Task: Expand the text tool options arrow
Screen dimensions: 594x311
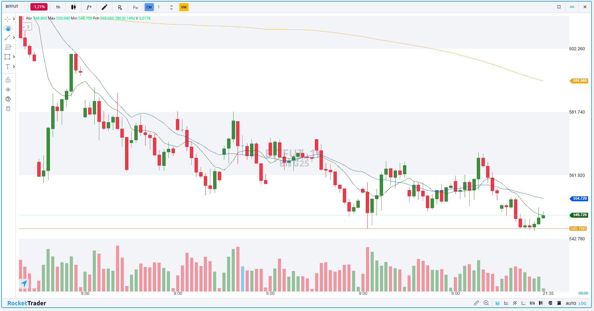Action: [x=14, y=67]
